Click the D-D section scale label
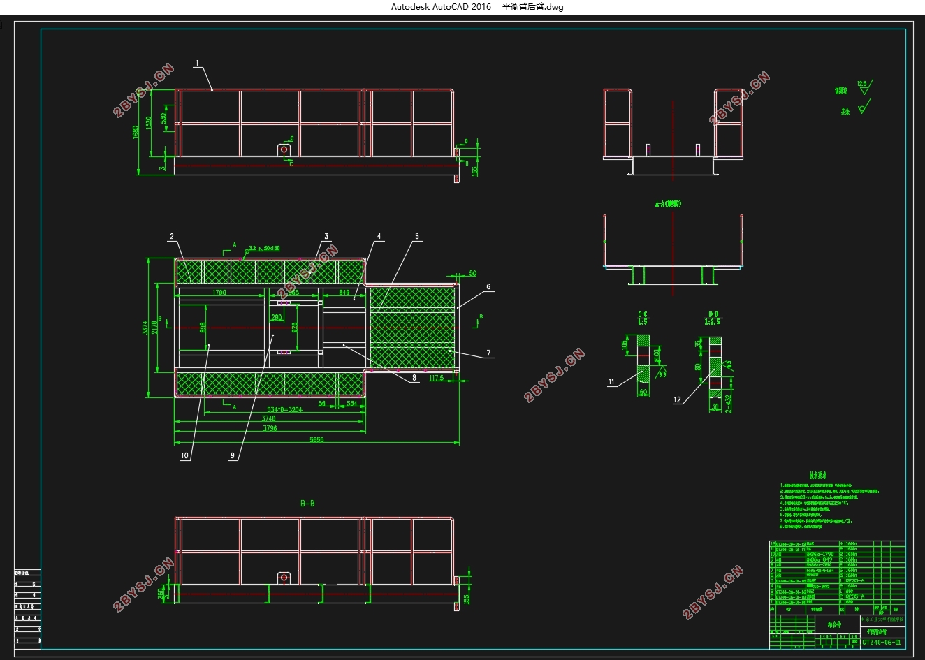 (713, 322)
